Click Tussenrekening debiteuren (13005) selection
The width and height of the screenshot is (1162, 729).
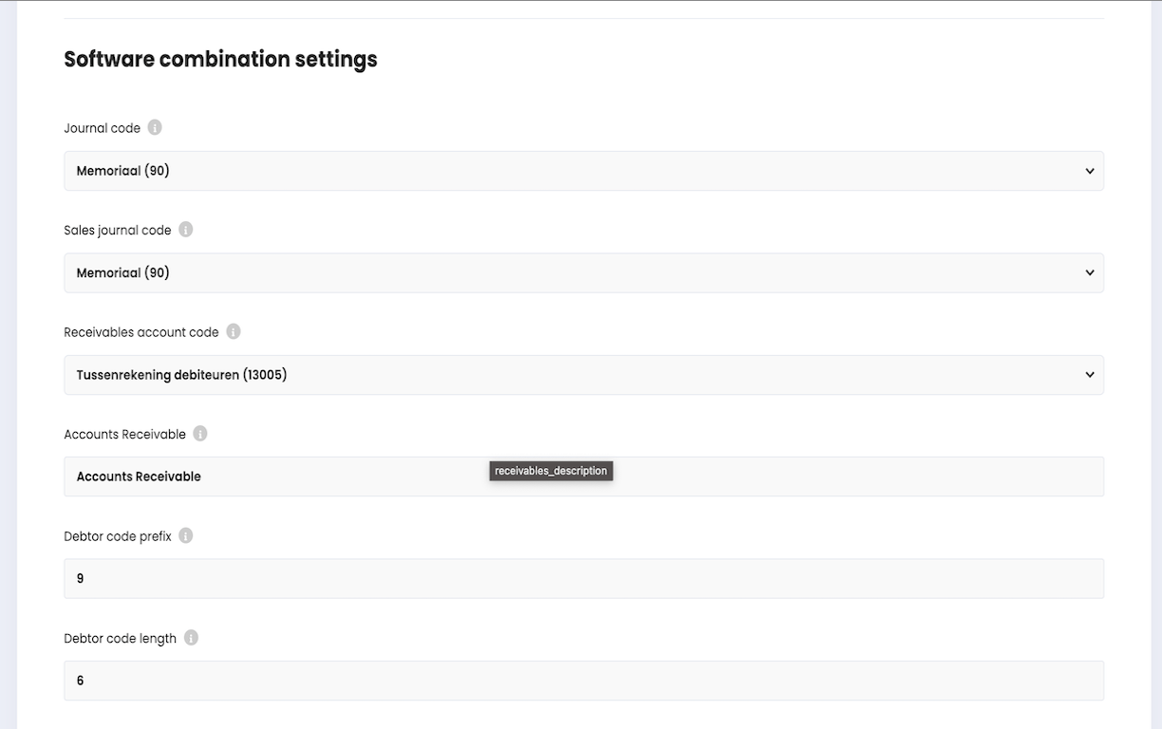180,374
